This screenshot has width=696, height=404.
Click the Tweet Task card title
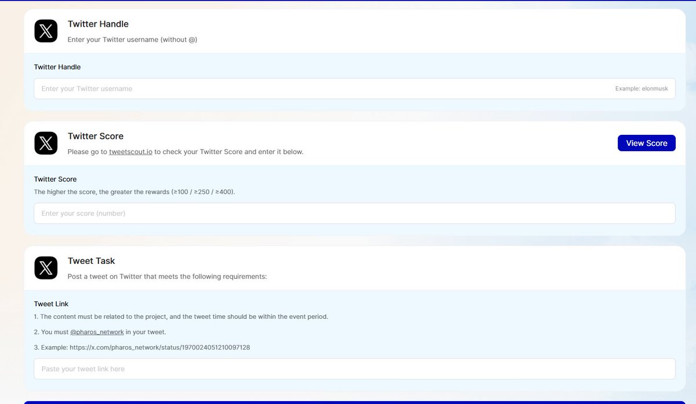(92, 261)
